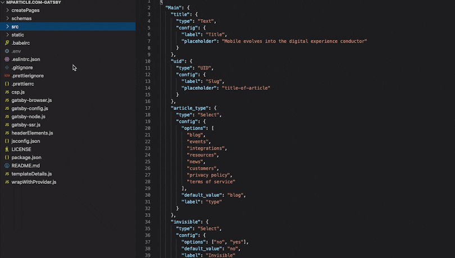Click the Babel icon beside .babelrc
This screenshot has width=455, height=258.
point(7,43)
